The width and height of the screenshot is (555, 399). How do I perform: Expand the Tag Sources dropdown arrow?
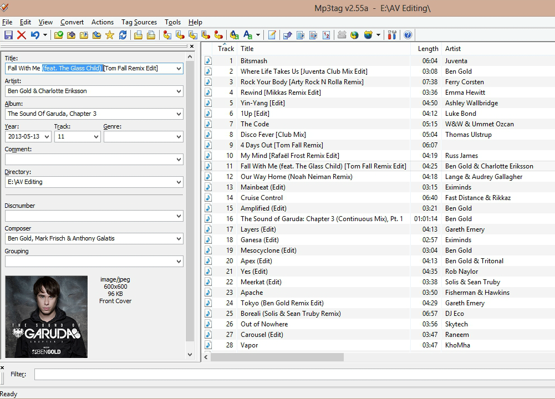pos(378,35)
